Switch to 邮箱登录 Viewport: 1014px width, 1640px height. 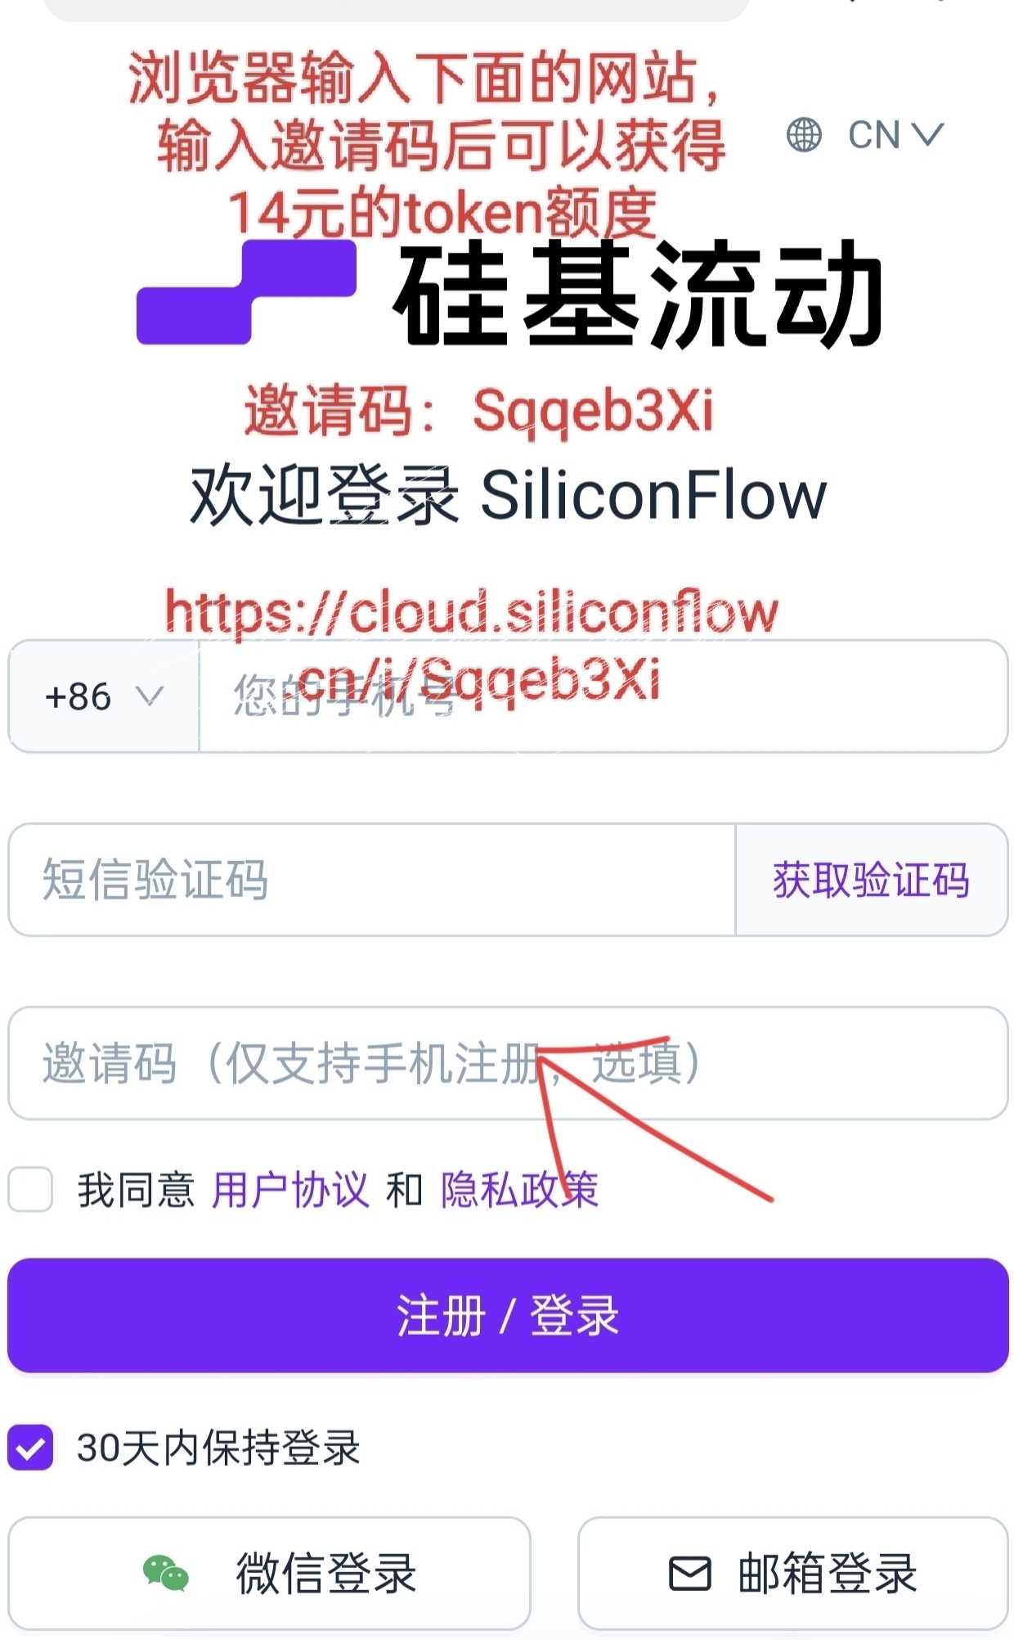tap(793, 1573)
